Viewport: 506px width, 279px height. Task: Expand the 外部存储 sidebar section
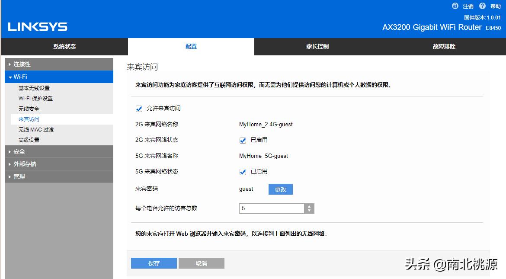pyautogui.click(x=24, y=164)
